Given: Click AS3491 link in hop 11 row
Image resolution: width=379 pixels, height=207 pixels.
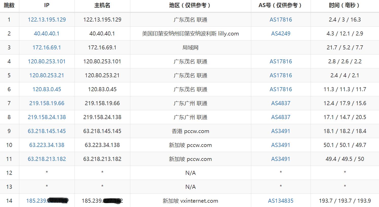Looking at the screenshot, I should [x=281, y=159].
